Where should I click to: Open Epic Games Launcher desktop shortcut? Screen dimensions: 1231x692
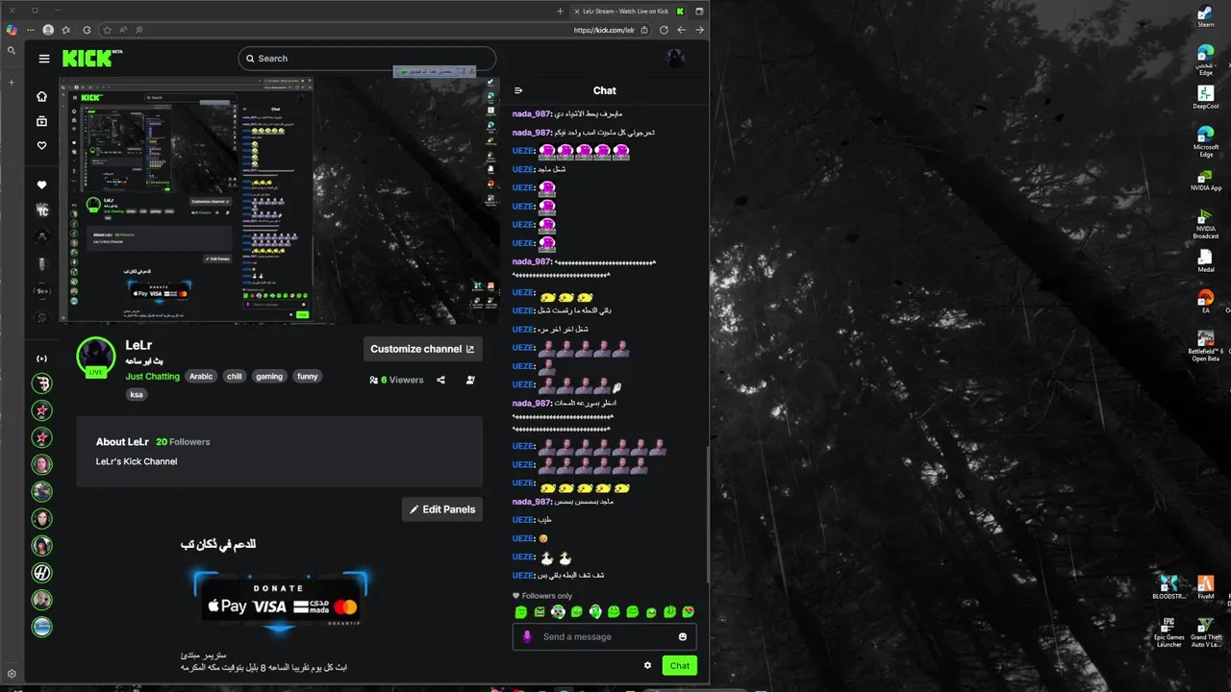tap(1168, 632)
